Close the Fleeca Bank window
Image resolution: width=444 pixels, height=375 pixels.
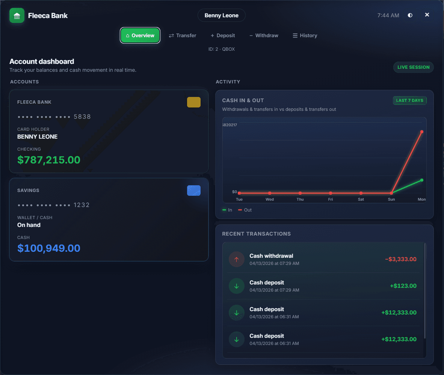tap(427, 15)
